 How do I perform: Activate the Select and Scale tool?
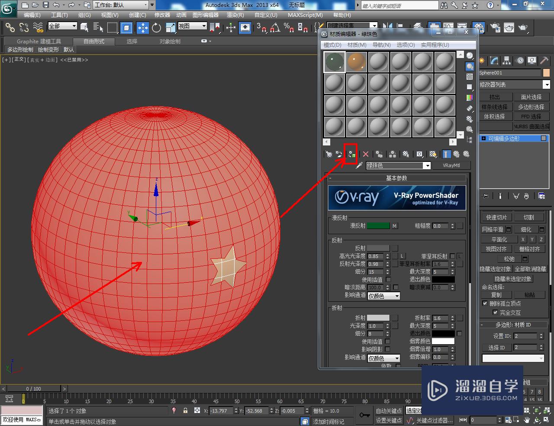170,28
